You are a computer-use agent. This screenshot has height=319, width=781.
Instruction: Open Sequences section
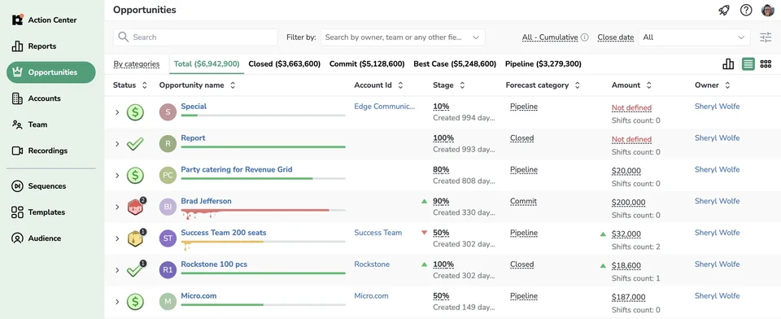pyautogui.click(x=38, y=186)
